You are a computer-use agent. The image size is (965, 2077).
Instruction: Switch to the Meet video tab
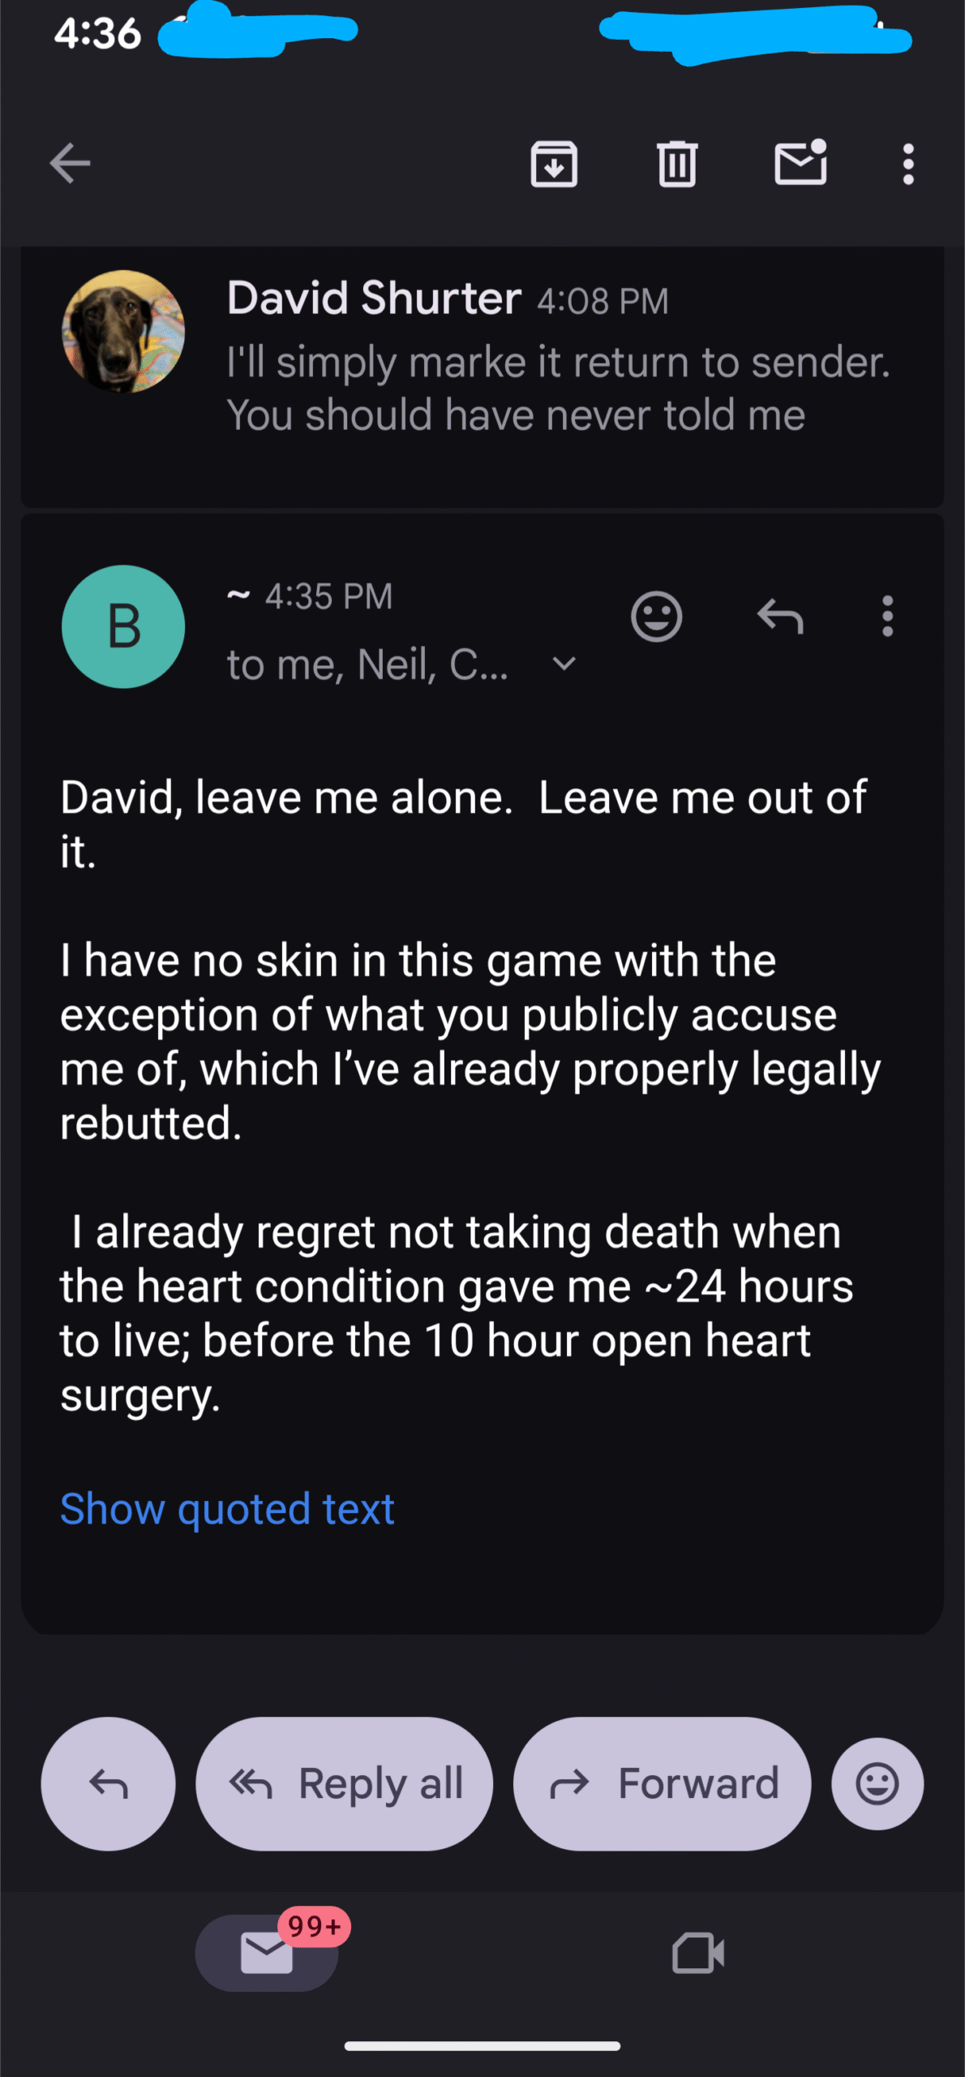tap(698, 1952)
